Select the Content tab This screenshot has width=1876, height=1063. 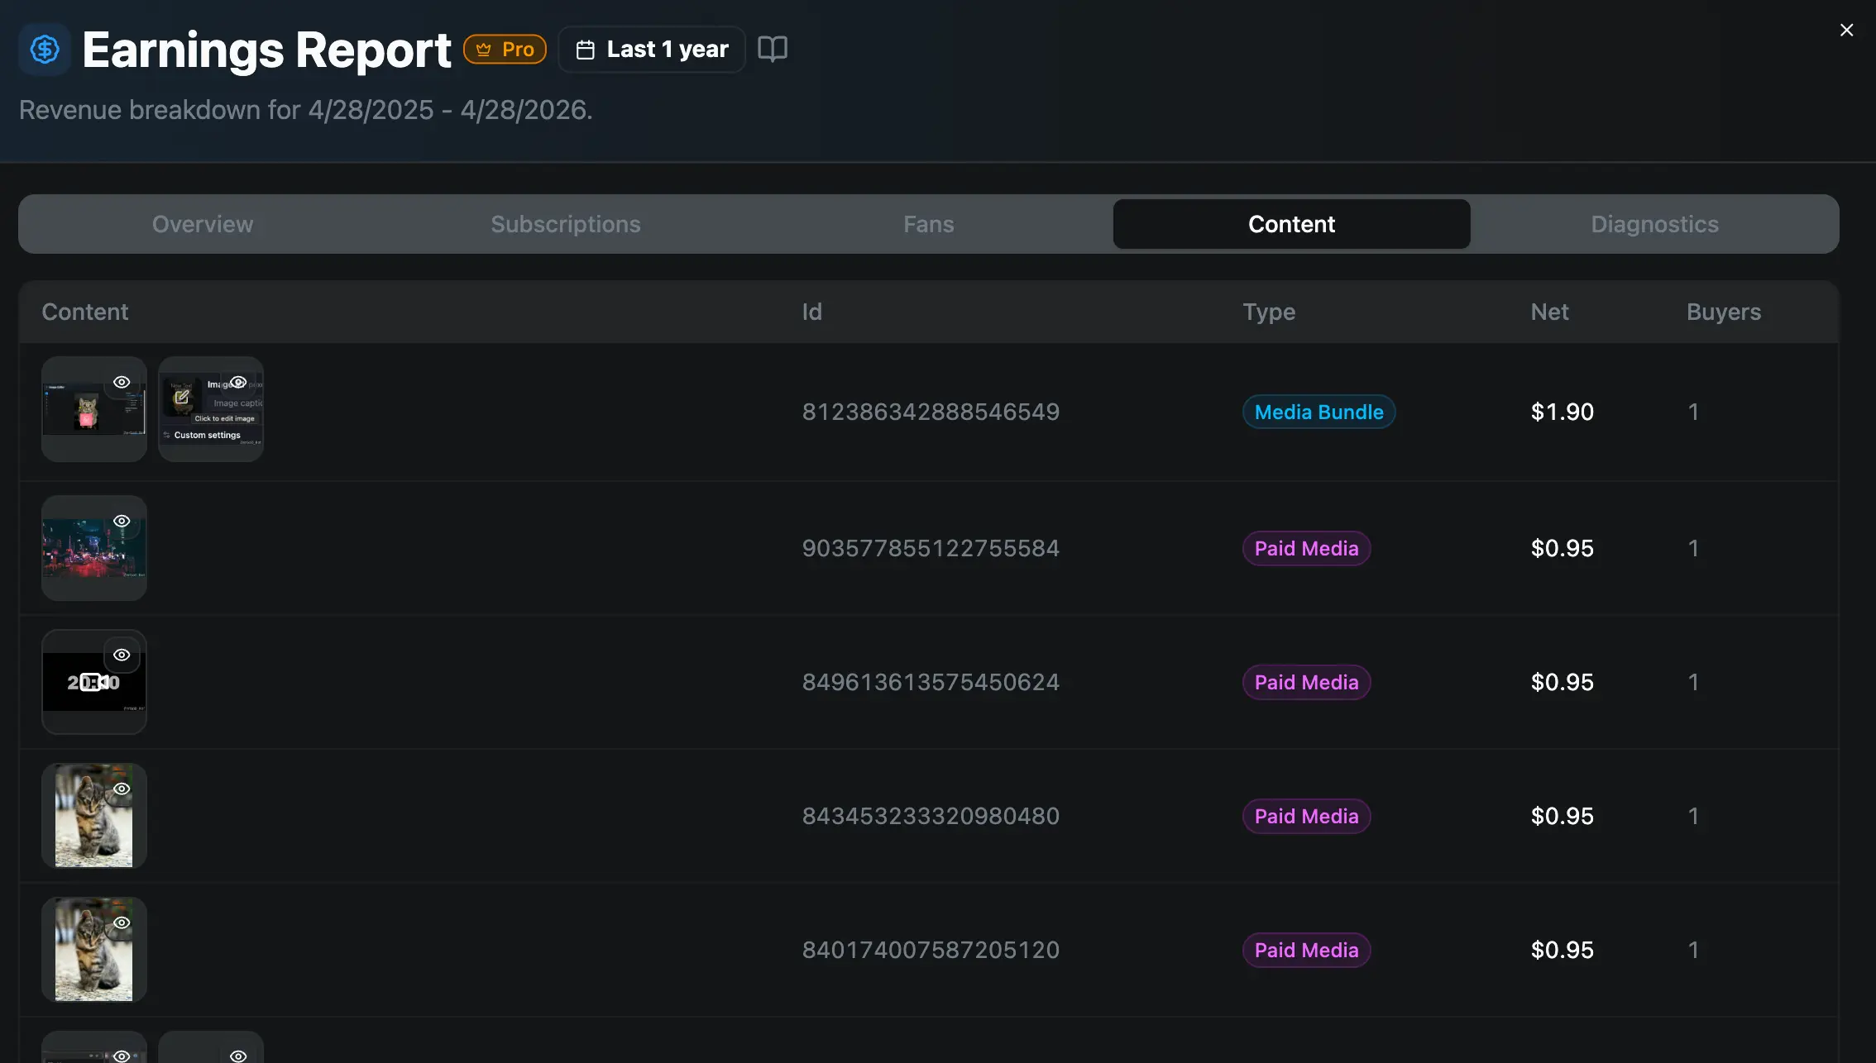point(1291,224)
